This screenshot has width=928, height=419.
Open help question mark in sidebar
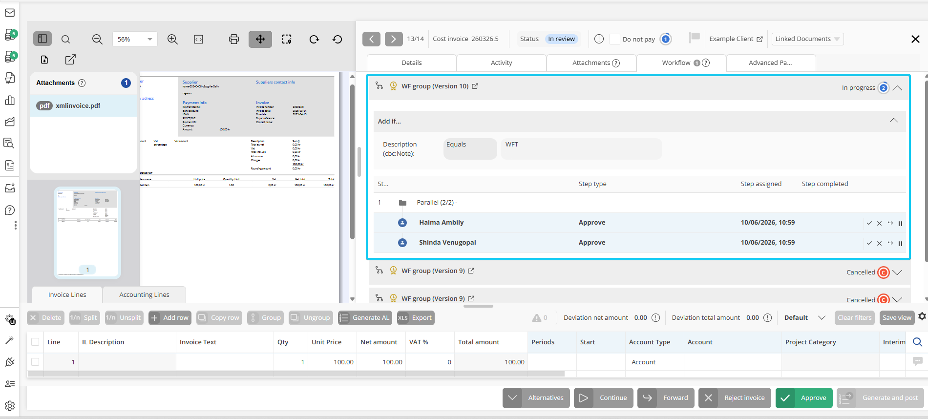(10, 210)
